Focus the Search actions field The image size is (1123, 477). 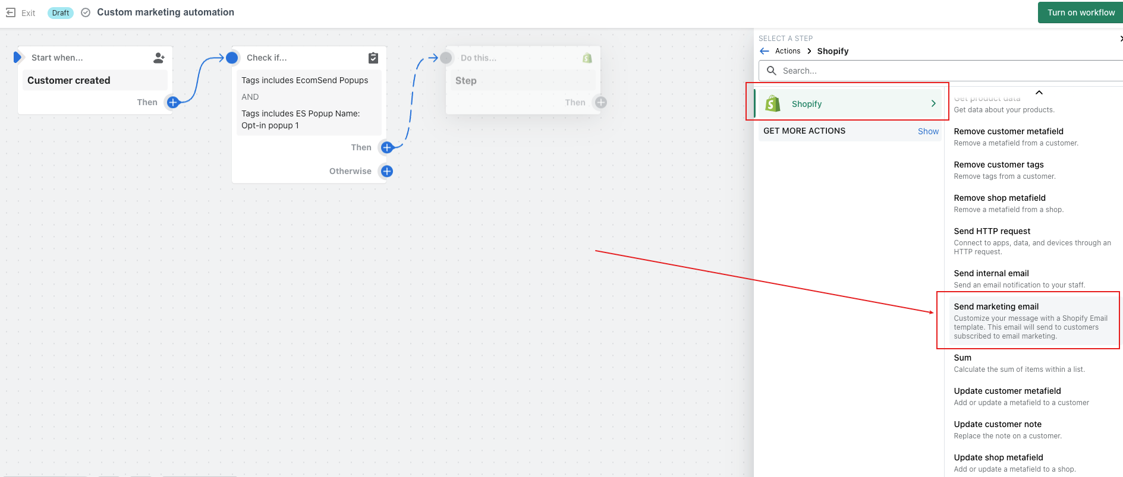[x=940, y=71]
